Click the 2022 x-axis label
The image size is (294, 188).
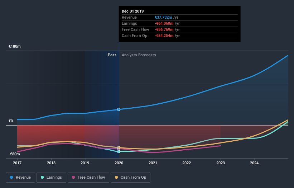(187, 163)
